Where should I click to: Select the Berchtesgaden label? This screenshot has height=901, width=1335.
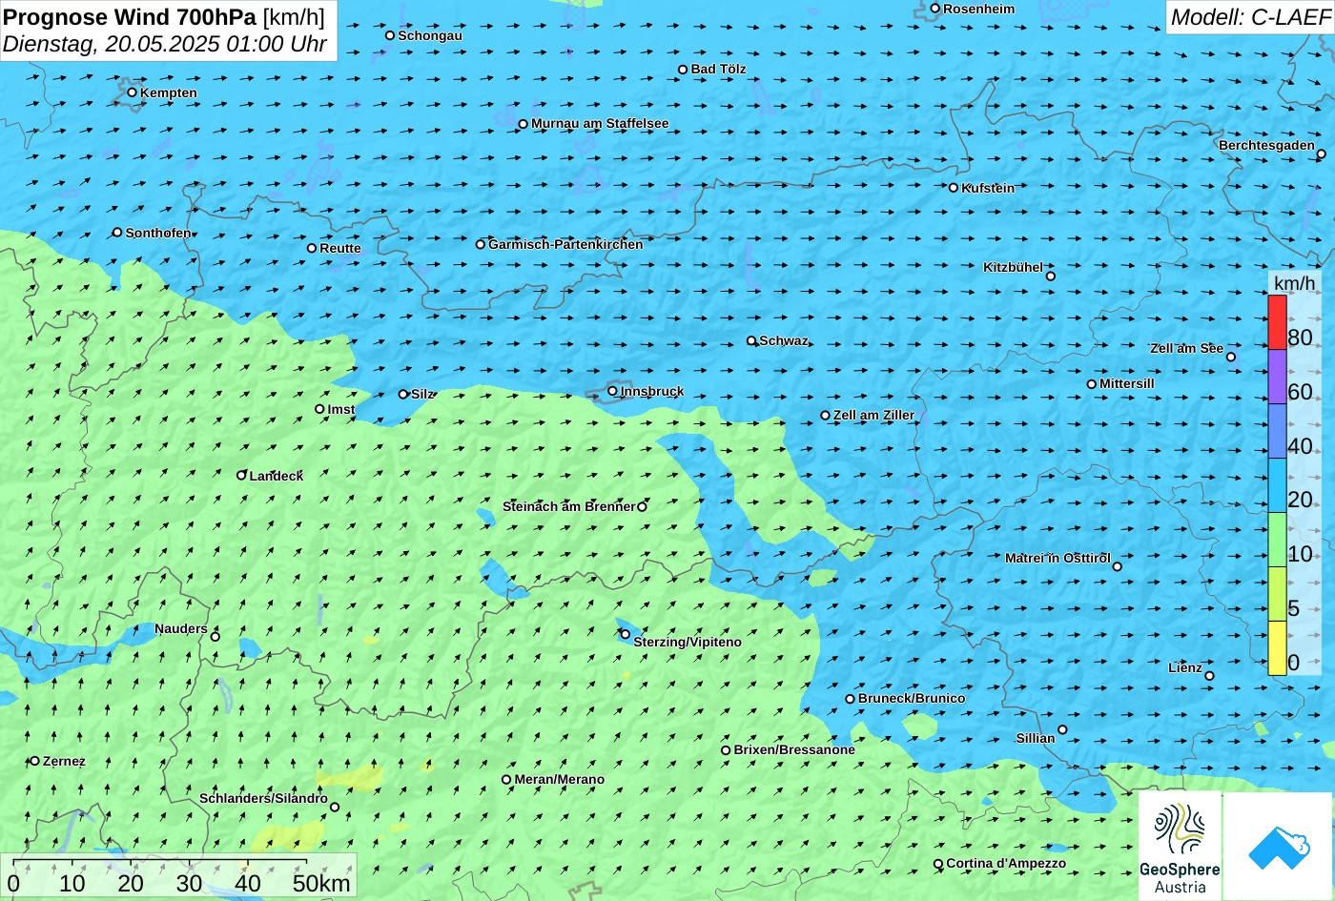click(x=1266, y=145)
